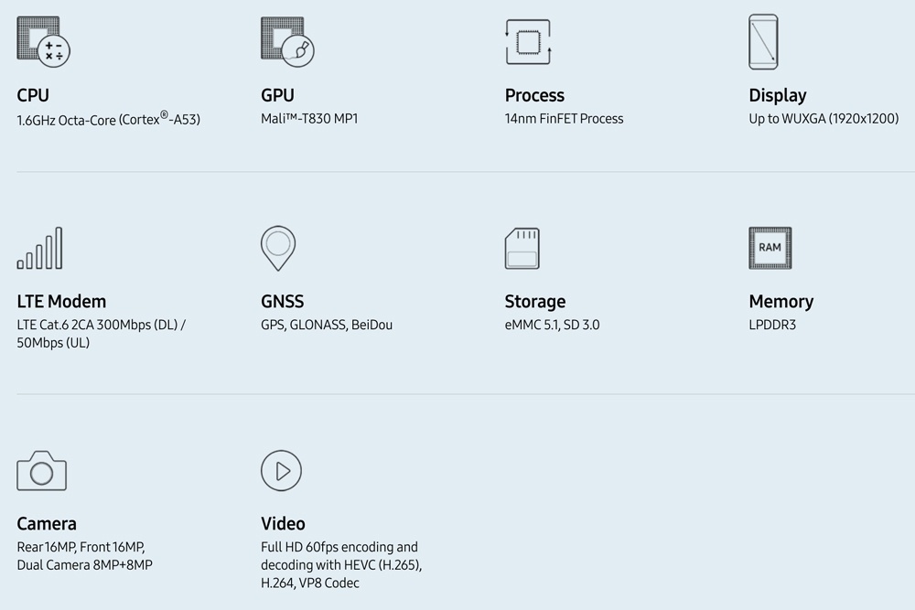Click the LTE Modem signal bars icon
The height and width of the screenshot is (610, 915).
coord(39,249)
